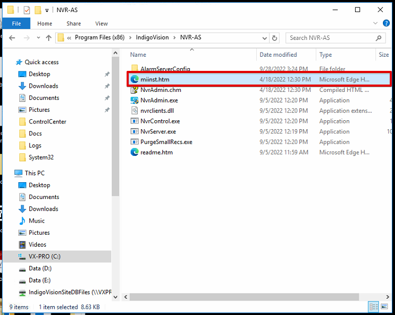The image size is (395, 315).
Task: Click the New folder quick access icon
Action: tap(38, 10)
